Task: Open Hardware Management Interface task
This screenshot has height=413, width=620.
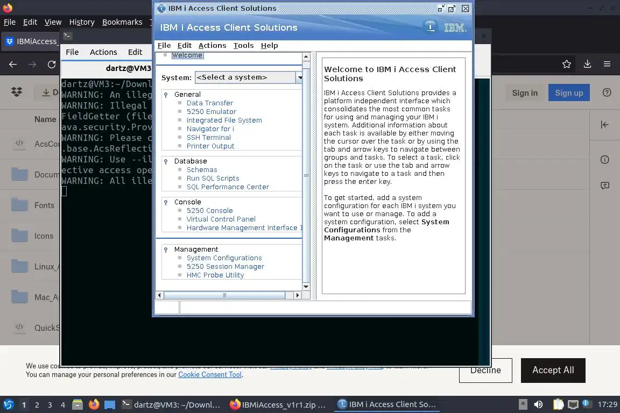Action: tap(244, 228)
